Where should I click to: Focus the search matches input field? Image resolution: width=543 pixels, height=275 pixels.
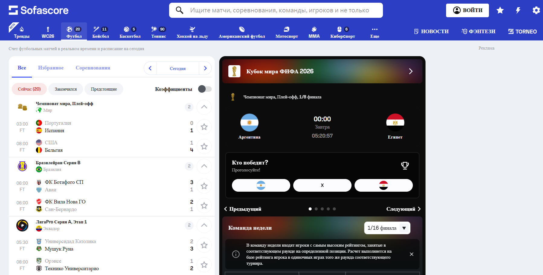[276, 10]
